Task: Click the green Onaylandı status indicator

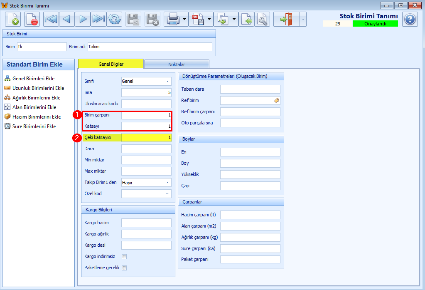Action: coord(376,24)
